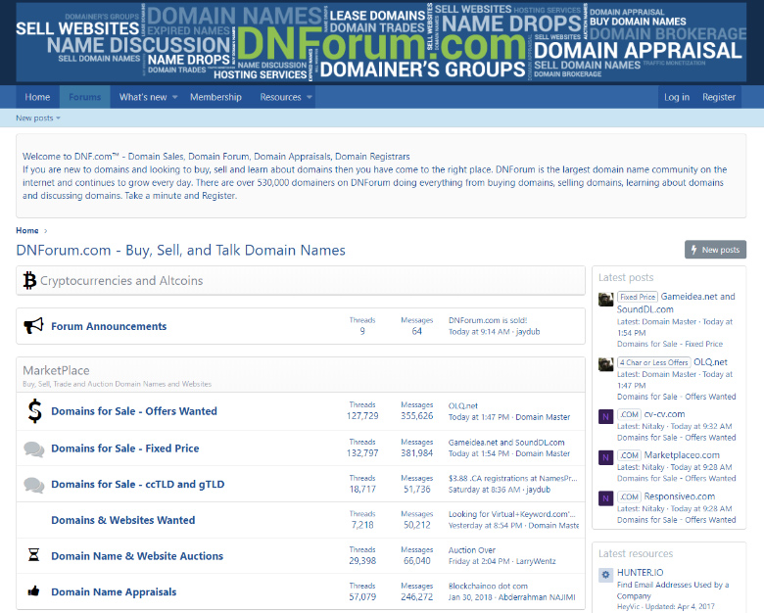Expand the Resources dropdown arrow
The width and height of the screenshot is (764, 613).
pos(309,98)
